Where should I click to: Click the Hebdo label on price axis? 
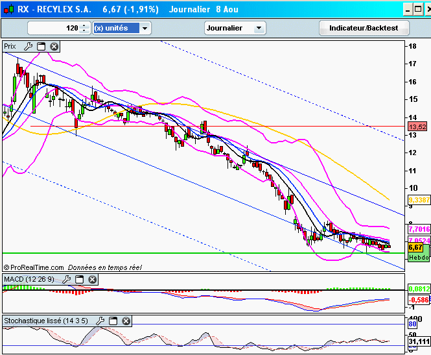click(x=418, y=258)
